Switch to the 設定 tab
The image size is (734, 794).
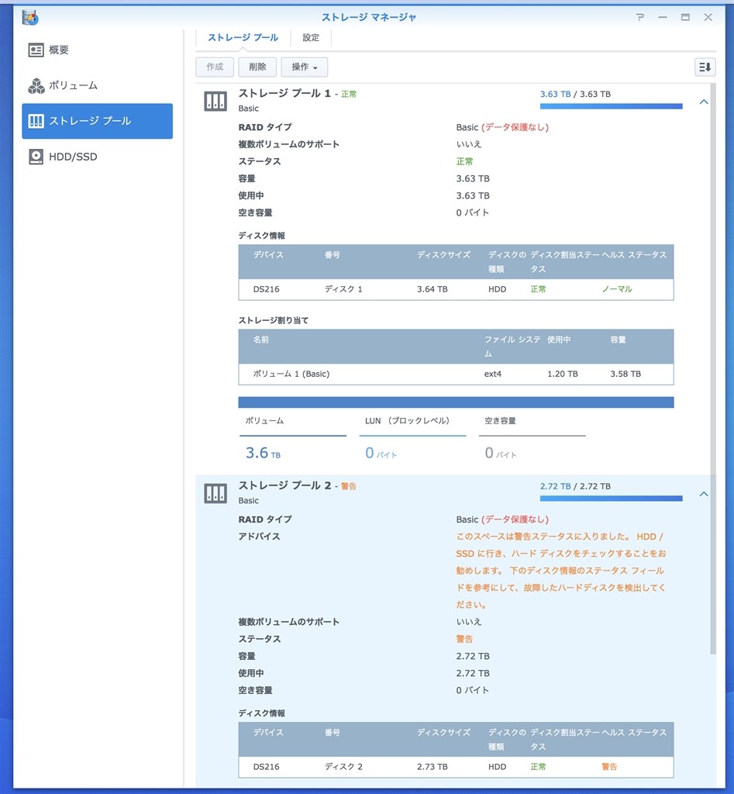coord(311,37)
